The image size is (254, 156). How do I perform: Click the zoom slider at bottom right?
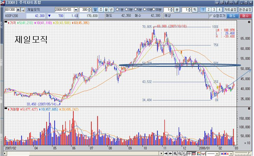tap(243, 154)
